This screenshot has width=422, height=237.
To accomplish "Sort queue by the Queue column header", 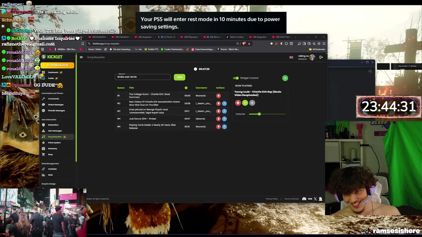I will pos(121,88).
